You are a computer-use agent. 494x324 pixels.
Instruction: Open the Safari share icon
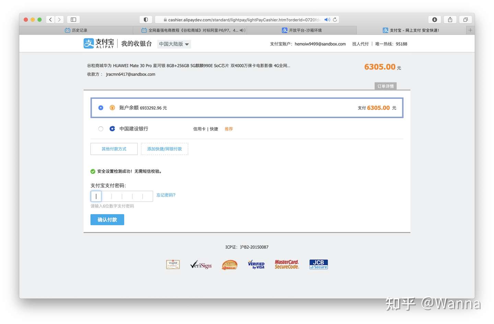coord(450,20)
